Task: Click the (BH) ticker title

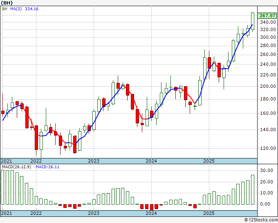Action: [x=7, y=3]
